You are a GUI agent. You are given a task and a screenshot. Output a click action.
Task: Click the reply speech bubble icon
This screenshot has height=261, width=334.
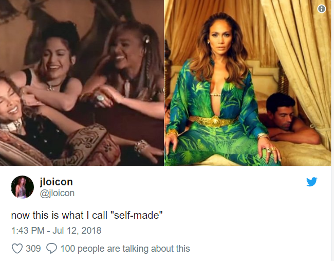click(x=51, y=249)
